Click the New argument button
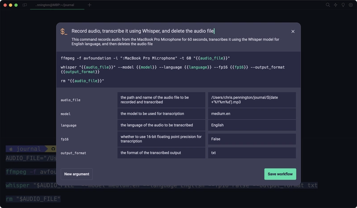357x208 pixels. (77, 174)
